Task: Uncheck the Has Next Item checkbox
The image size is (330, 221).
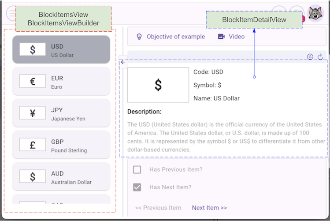Action: [137, 187]
